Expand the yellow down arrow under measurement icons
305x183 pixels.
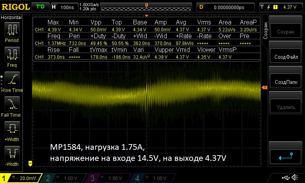(30, 164)
